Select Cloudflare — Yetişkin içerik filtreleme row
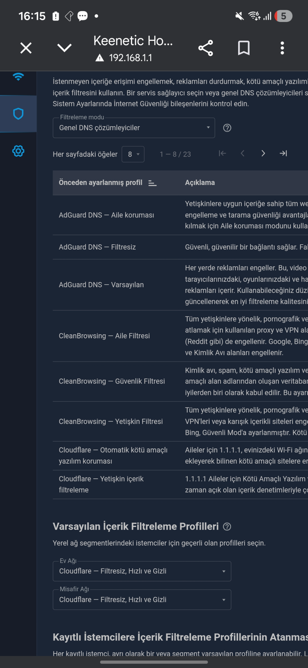Screen dimensions: 308x668 coord(180,484)
